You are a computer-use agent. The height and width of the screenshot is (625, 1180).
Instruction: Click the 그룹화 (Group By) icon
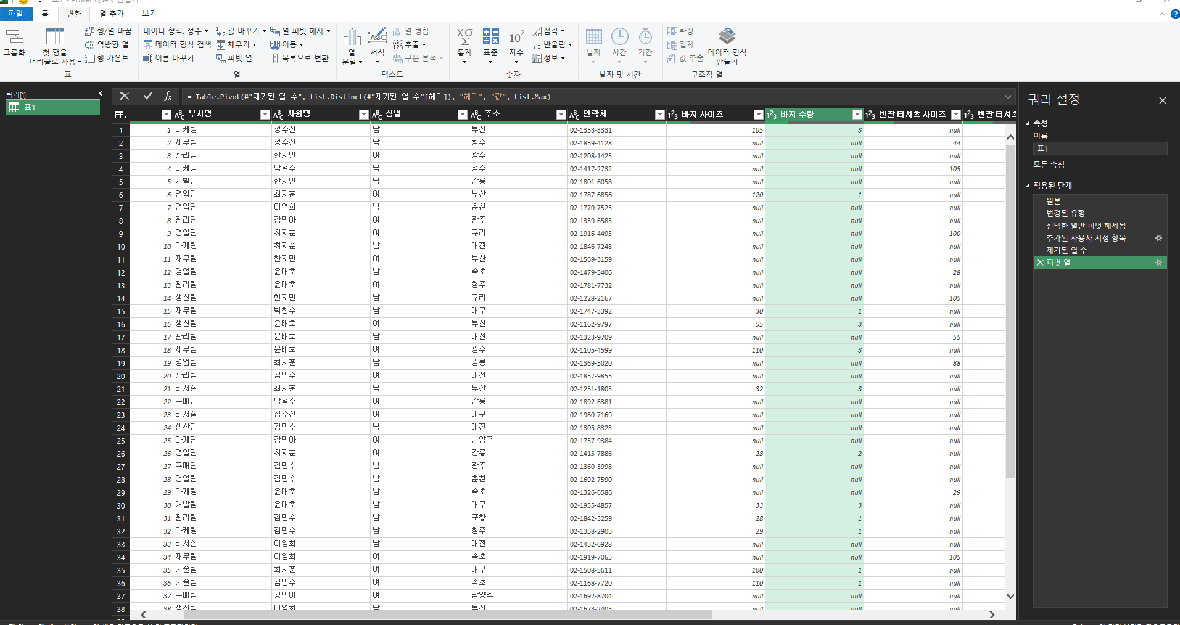pyautogui.click(x=14, y=37)
